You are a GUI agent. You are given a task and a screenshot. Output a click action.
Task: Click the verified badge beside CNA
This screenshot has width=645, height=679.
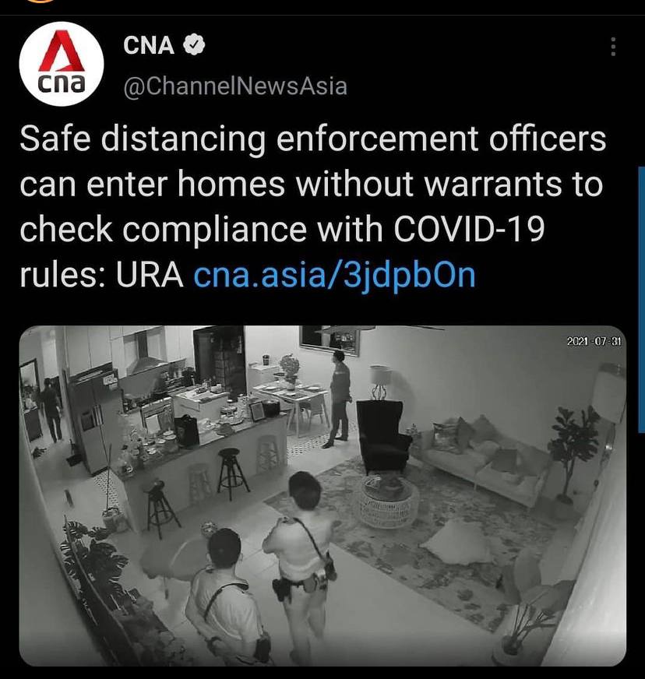(194, 44)
